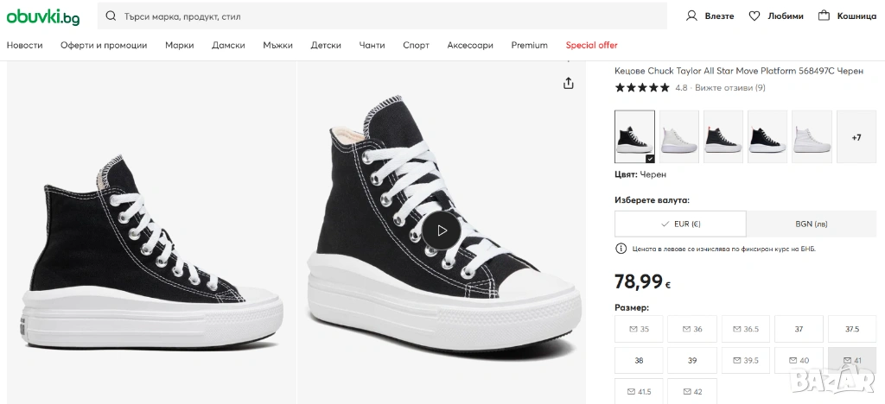Open the Special offer link
The height and width of the screenshot is (404, 885).
coord(591,45)
